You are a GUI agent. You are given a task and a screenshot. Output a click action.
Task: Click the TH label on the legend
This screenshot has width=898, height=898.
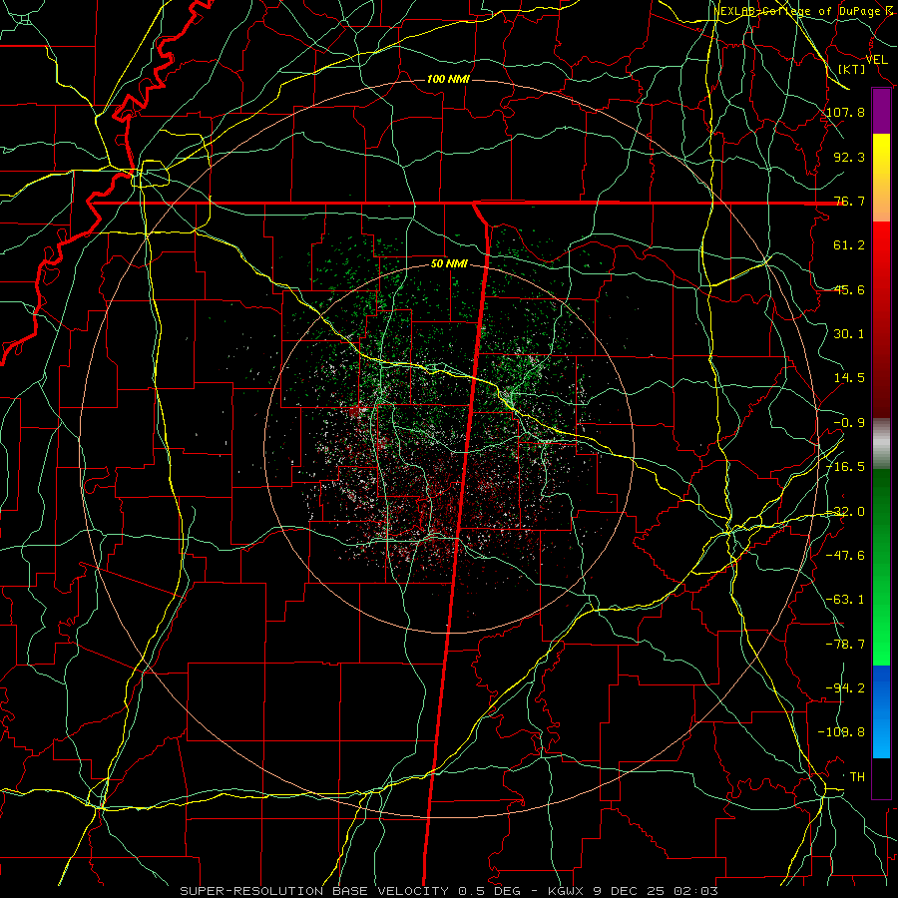[x=857, y=777]
